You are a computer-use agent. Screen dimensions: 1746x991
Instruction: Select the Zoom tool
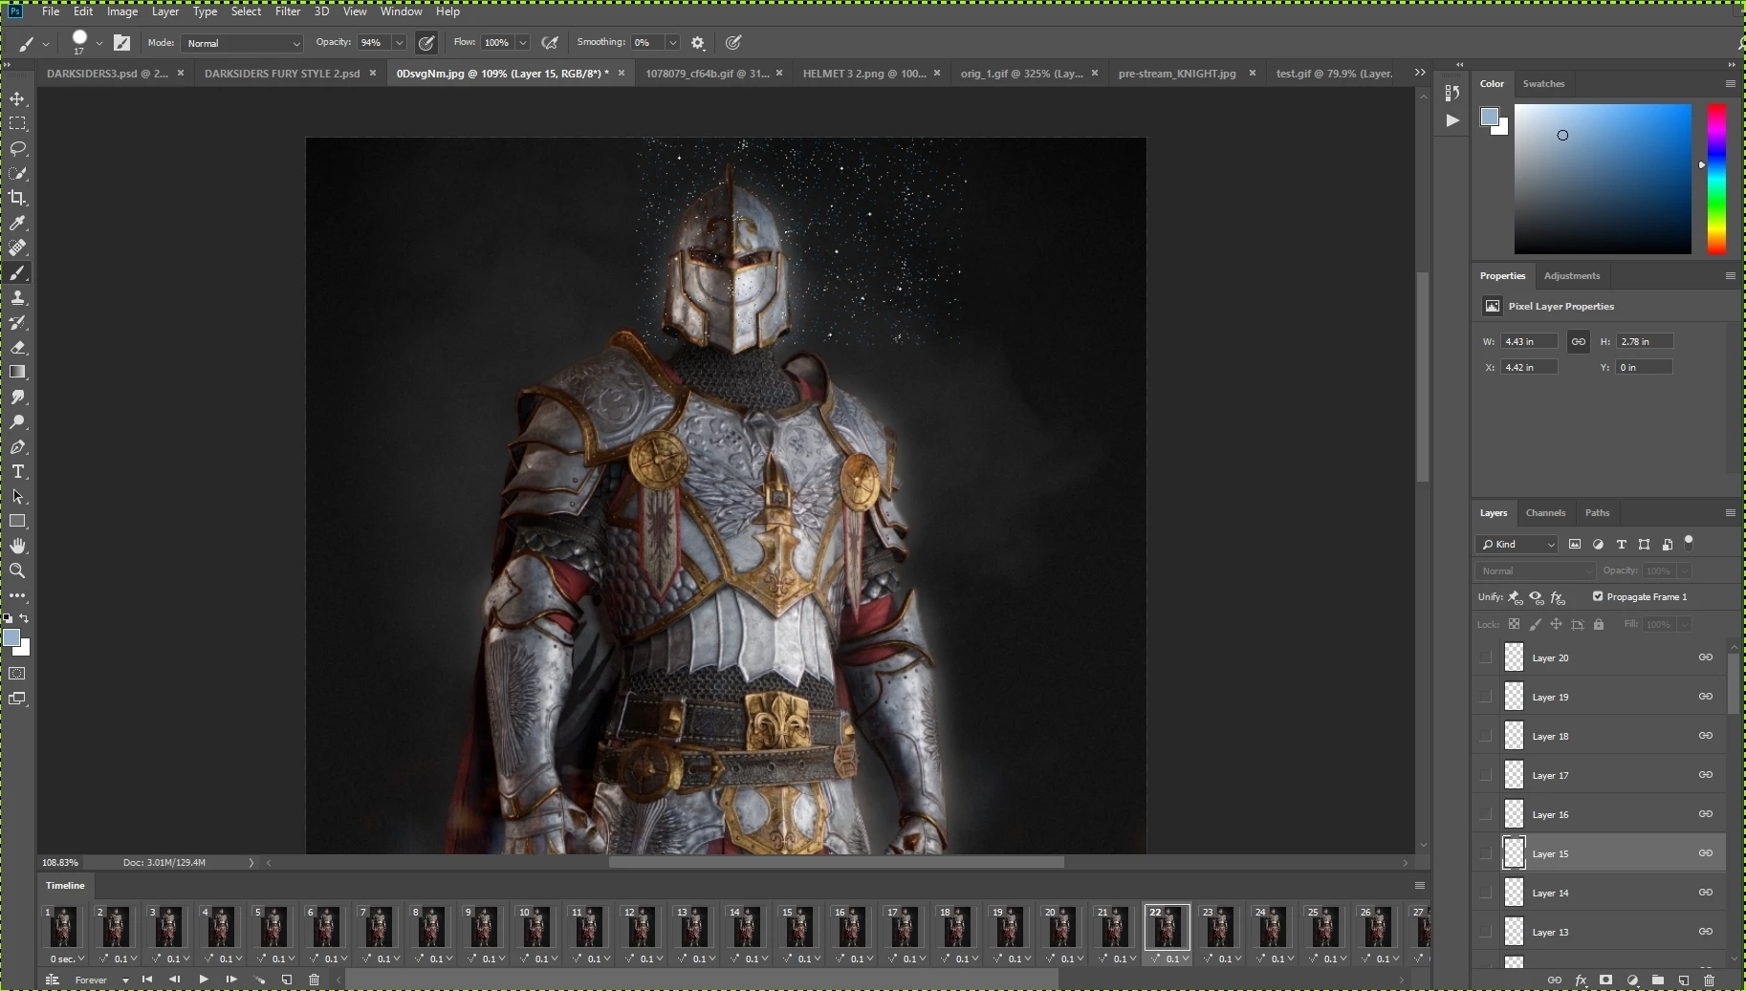pos(17,571)
